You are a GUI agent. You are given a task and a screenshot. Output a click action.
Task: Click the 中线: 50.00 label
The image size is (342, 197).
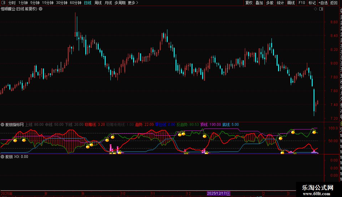click(54, 125)
